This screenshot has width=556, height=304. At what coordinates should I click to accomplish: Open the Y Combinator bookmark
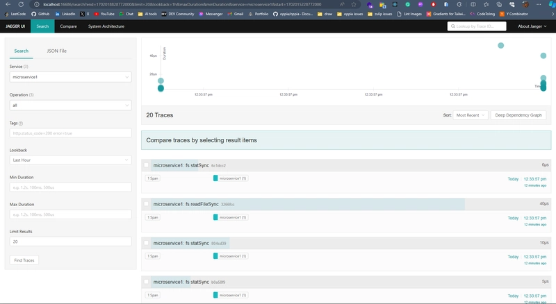(x=514, y=14)
